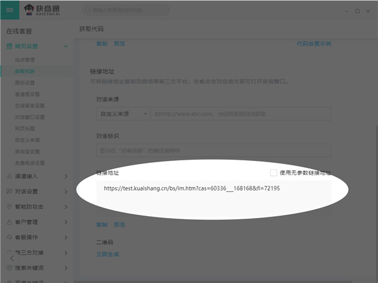378x283 pixels.
Task: Open 邀请框设置 in the sidebar
Action: (27, 94)
